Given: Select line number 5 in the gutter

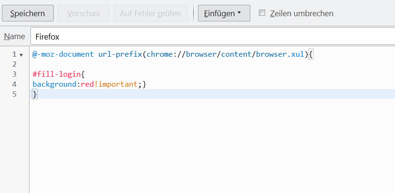Looking at the screenshot, I should (x=14, y=94).
